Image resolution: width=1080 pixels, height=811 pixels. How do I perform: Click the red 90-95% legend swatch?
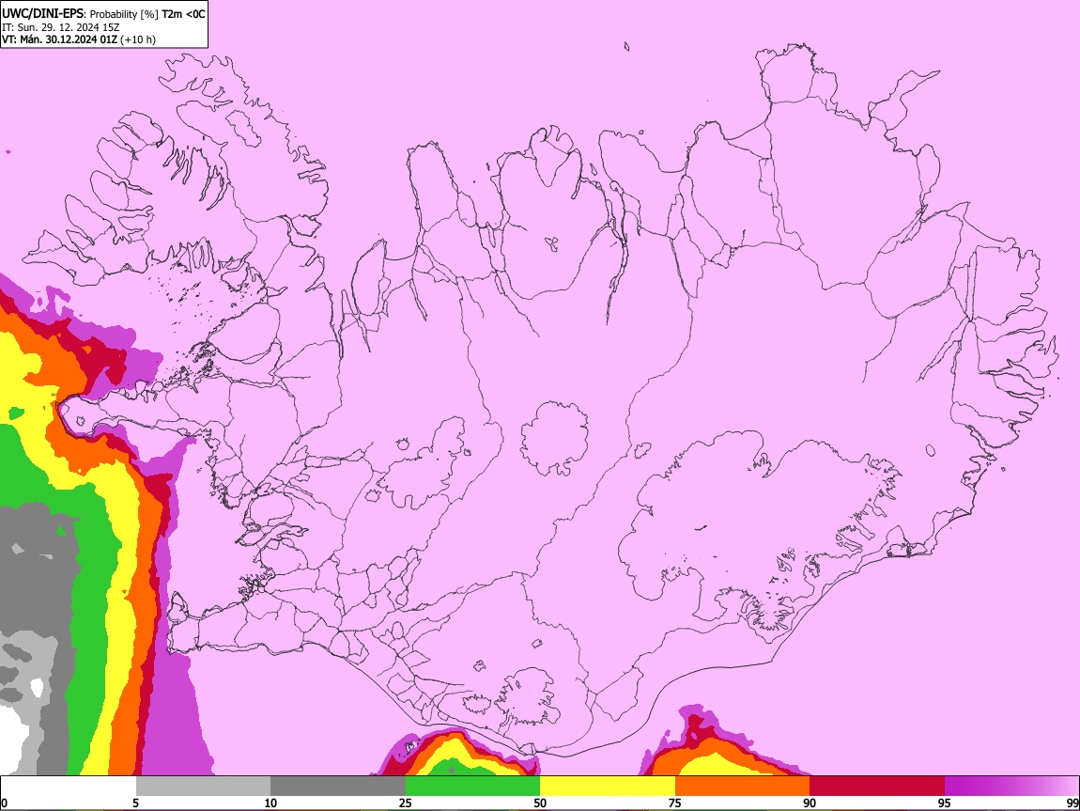[x=877, y=787]
